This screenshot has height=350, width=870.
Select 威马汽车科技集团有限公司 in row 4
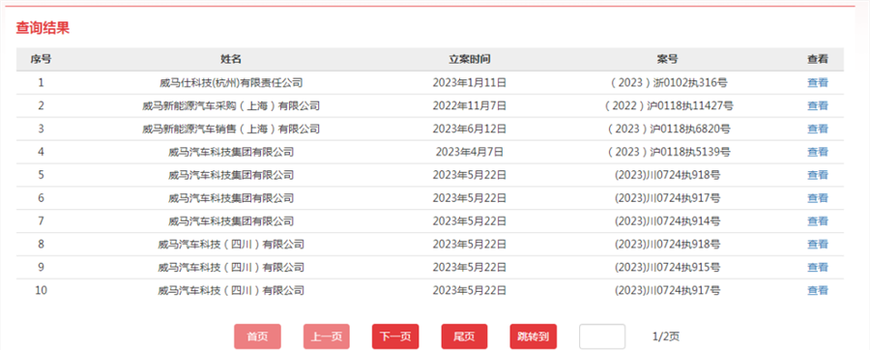click(231, 152)
